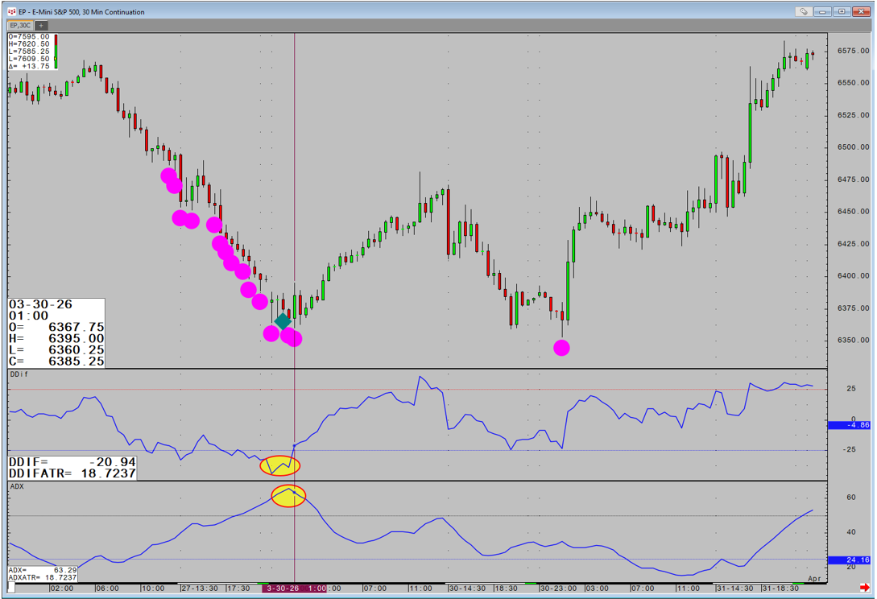Click the L= 6360.25 low value

click(56, 349)
